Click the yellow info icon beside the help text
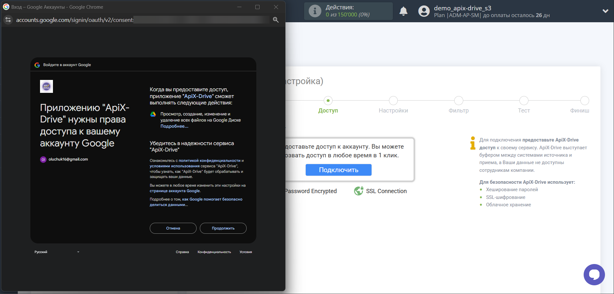The height and width of the screenshot is (294, 614). 473,143
